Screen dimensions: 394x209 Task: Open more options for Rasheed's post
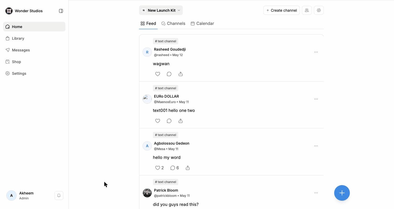(316, 52)
